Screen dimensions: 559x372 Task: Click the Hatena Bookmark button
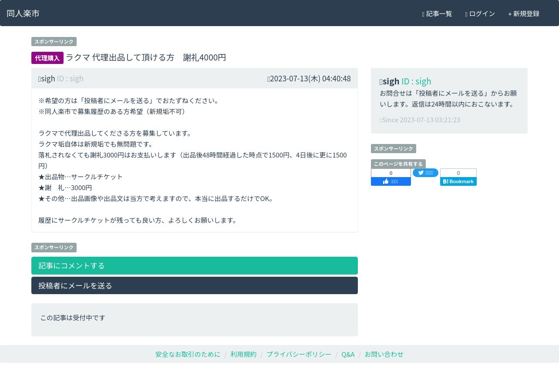point(458,181)
